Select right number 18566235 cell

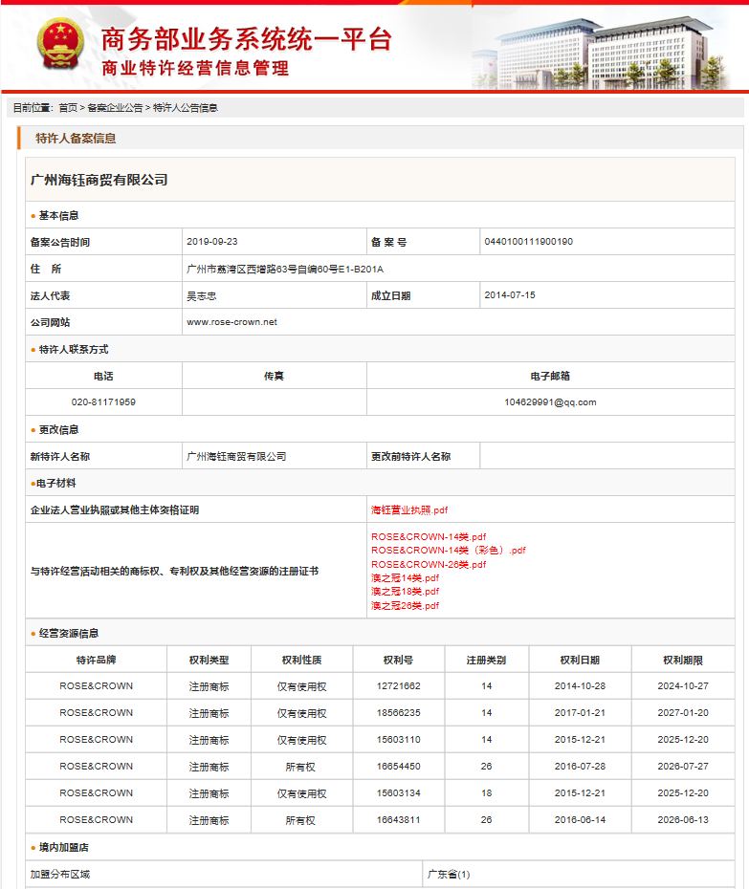click(398, 713)
